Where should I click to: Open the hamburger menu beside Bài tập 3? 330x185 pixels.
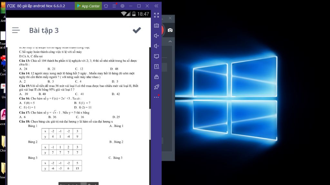click(16, 30)
